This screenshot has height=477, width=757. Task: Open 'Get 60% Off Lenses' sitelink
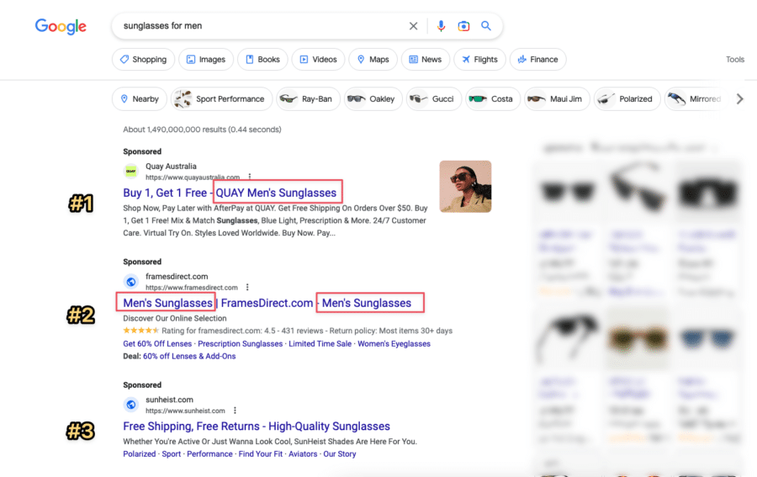pos(157,344)
